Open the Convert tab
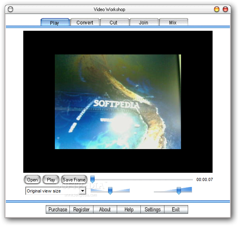 tap(85, 22)
